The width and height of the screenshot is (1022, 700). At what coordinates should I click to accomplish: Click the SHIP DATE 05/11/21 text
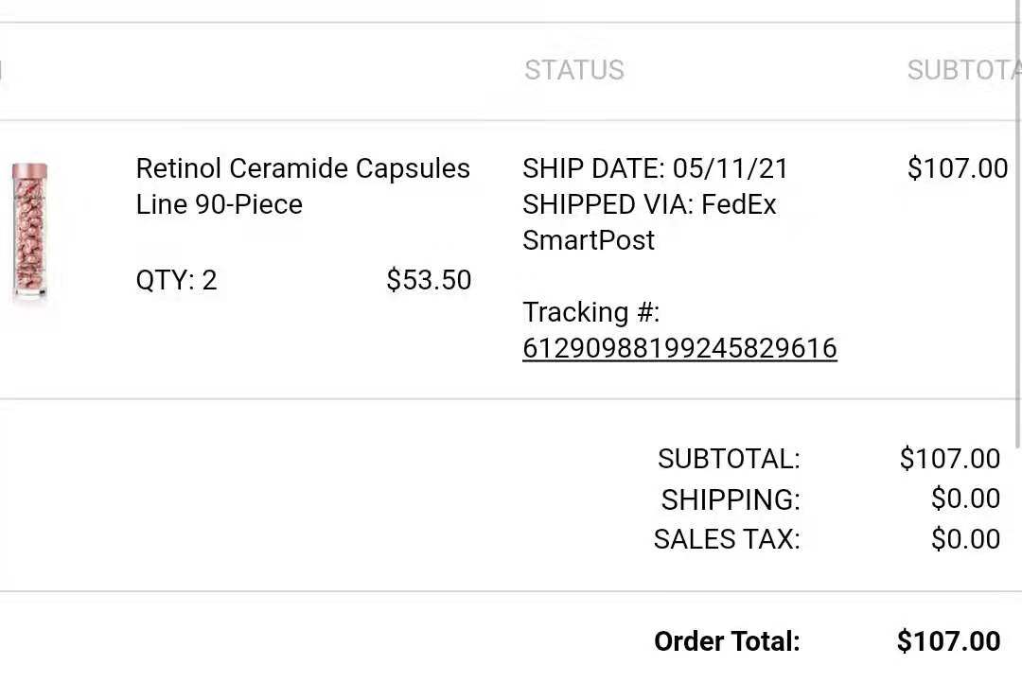(655, 168)
